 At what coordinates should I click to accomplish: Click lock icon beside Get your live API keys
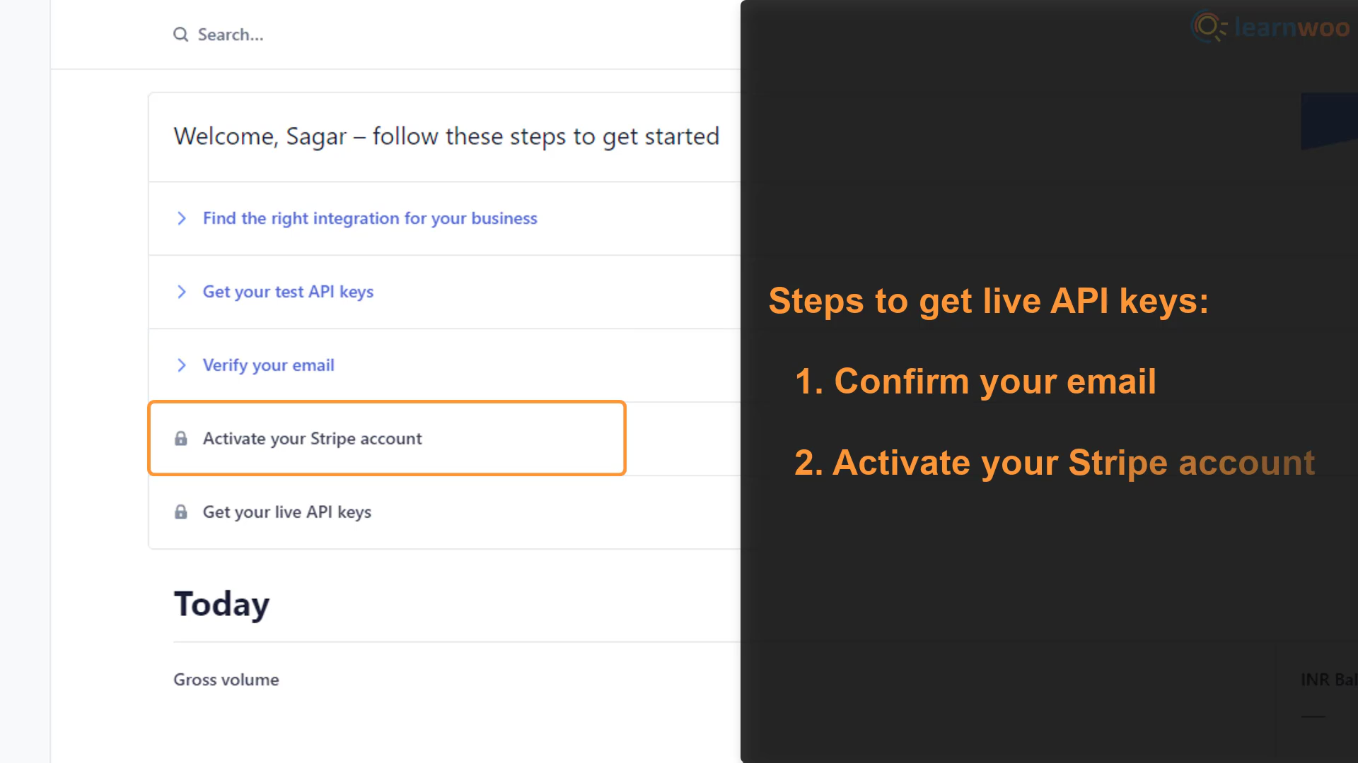click(181, 512)
